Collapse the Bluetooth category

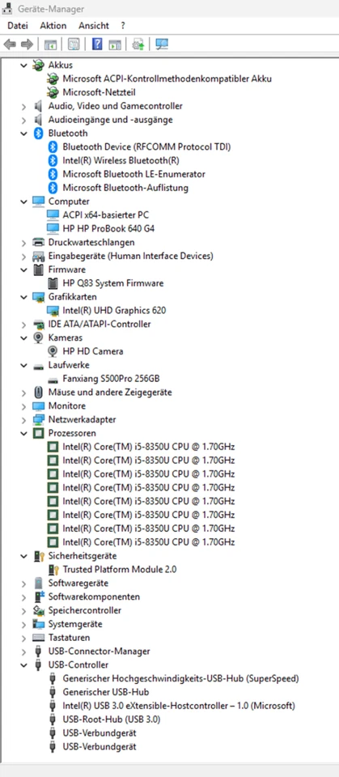click(x=23, y=134)
